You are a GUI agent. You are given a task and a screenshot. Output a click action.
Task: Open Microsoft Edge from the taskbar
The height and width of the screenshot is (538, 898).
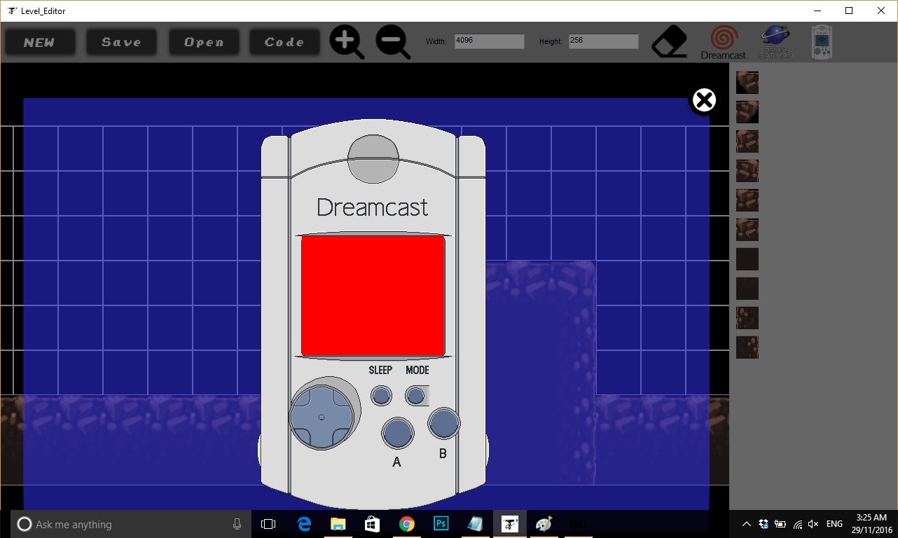click(304, 524)
